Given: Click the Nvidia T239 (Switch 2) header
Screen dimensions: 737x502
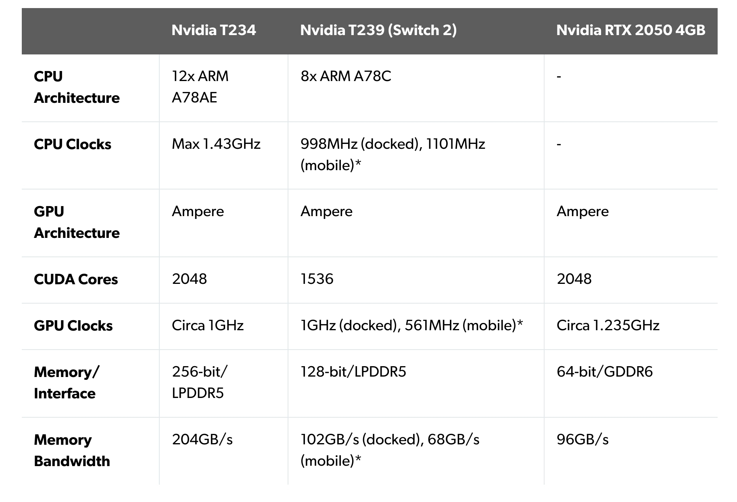Looking at the screenshot, I should [378, 30].
